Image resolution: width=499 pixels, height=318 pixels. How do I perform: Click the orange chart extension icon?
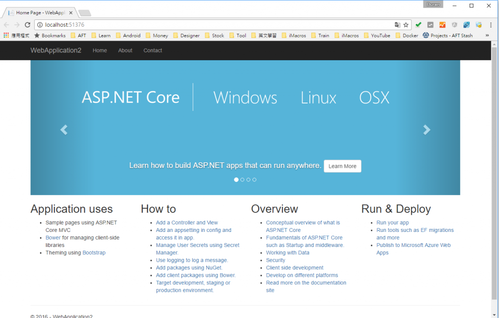coord(442,25)
